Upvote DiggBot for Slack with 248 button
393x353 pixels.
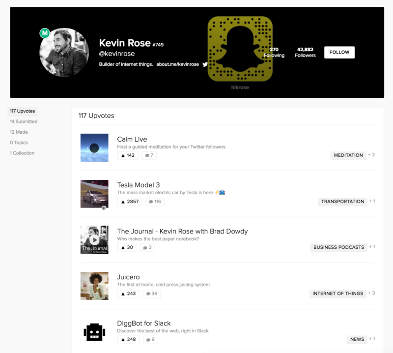[128, 339]
